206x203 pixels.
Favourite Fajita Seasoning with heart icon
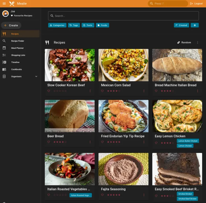(x=102, y=195)
